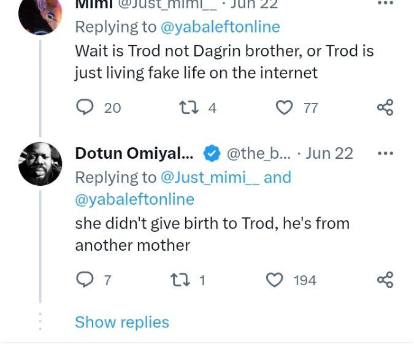View Dotun Omiyale's profile picture
This screenshot has height=355, width=414.
click(x=40, y=164)
